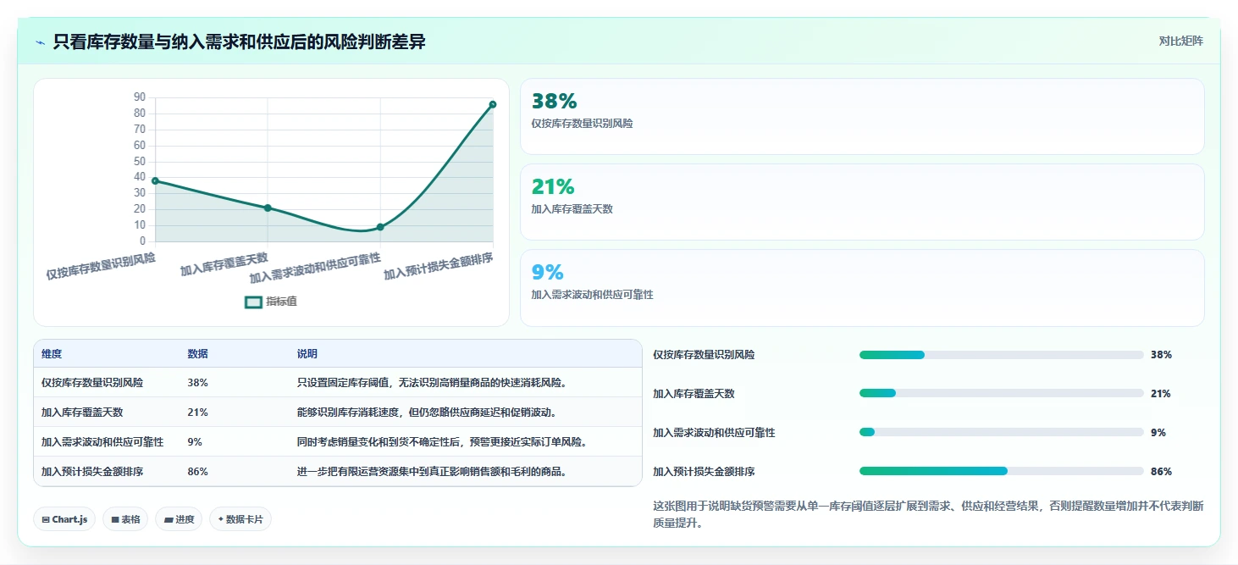Image resolution: width=1238 pixels, height=565 pixels.
Task: Click the y-axis tick label 90
Action: tap(140, 97)
